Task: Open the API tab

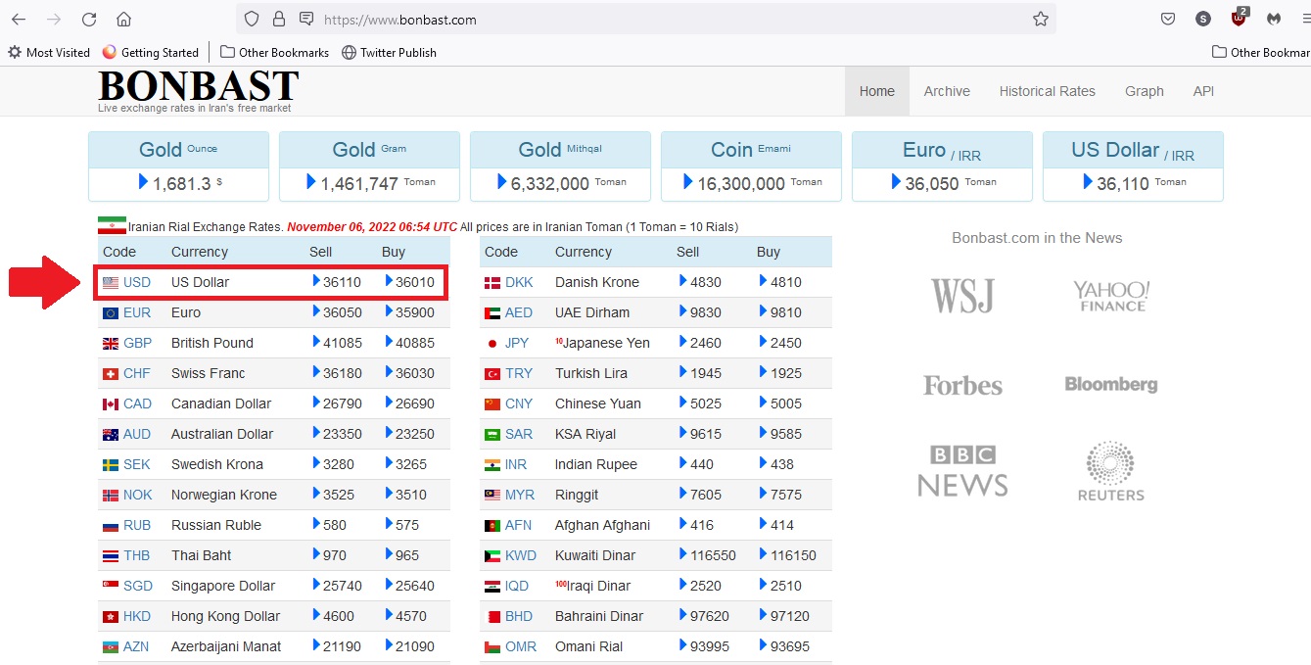Action: (1203, 91)
